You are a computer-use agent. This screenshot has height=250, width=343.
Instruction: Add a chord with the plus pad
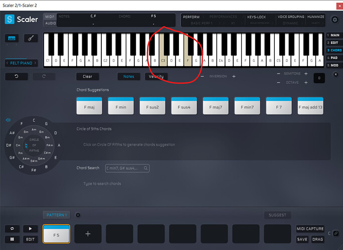point(88,234)
